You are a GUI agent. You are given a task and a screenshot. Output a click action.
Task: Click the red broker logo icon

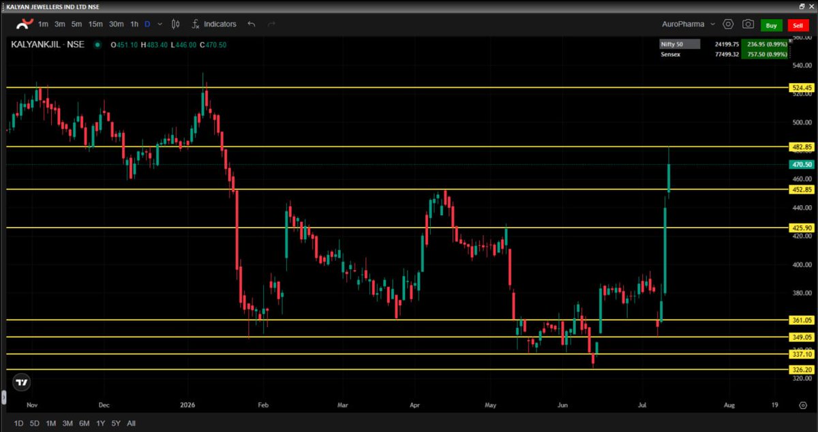[25, 24]
